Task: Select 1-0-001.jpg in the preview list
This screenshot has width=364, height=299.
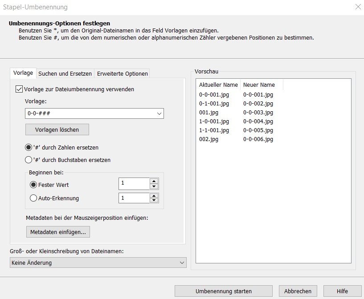Action: tap(214, 121)
